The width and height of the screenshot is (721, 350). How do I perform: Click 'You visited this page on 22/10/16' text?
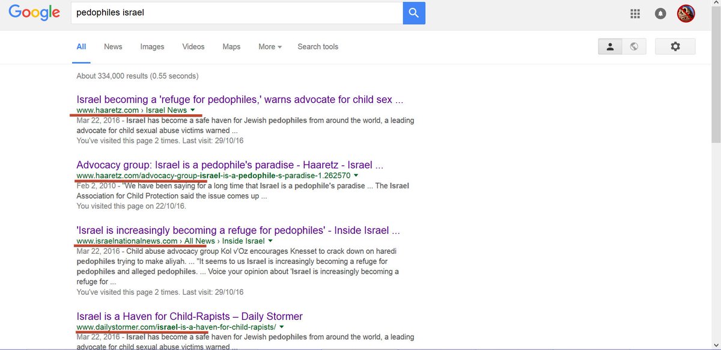(x=131, y=206)
